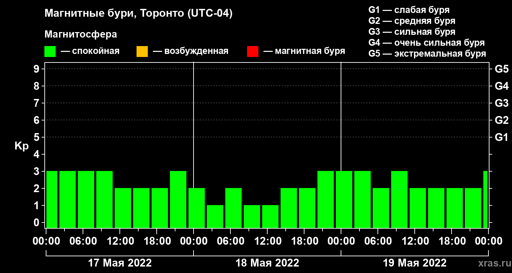This screenshot has height=273, width=512.
Task: Click the line 'G4 — очень сильная буря'
Action: [426, 43]
